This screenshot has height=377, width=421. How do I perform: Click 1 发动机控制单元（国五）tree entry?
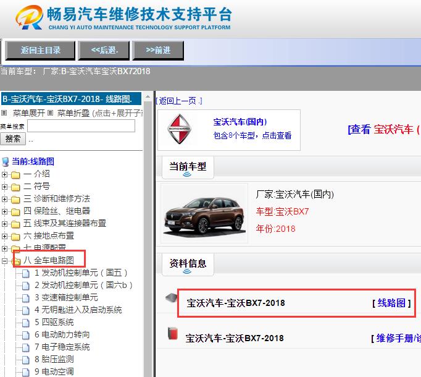pyautogui.click(x=81, y=273)
